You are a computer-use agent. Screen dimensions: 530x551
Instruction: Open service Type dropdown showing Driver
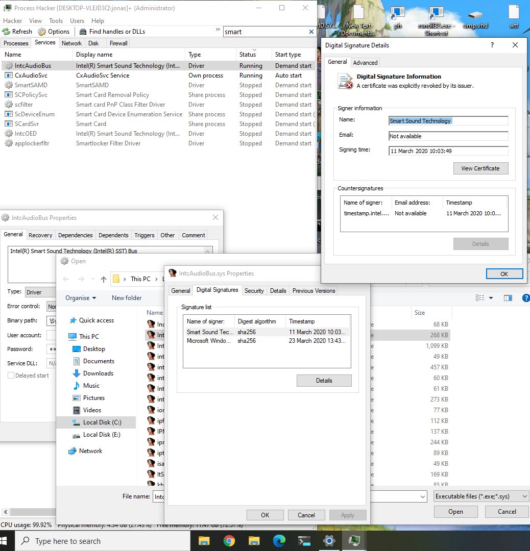(x=40, y=292)
